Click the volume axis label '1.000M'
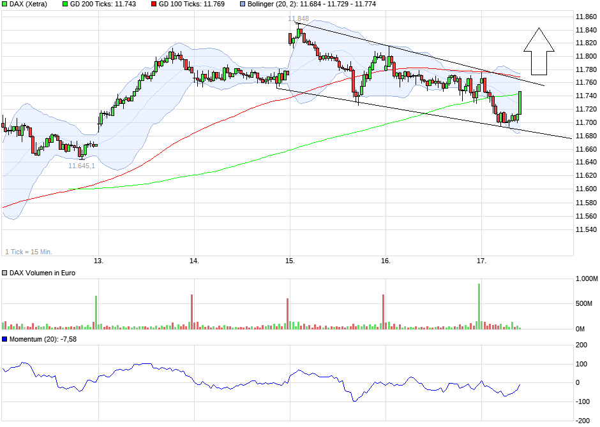The height and width of the screenshot is (427, 600). (587, 279)
